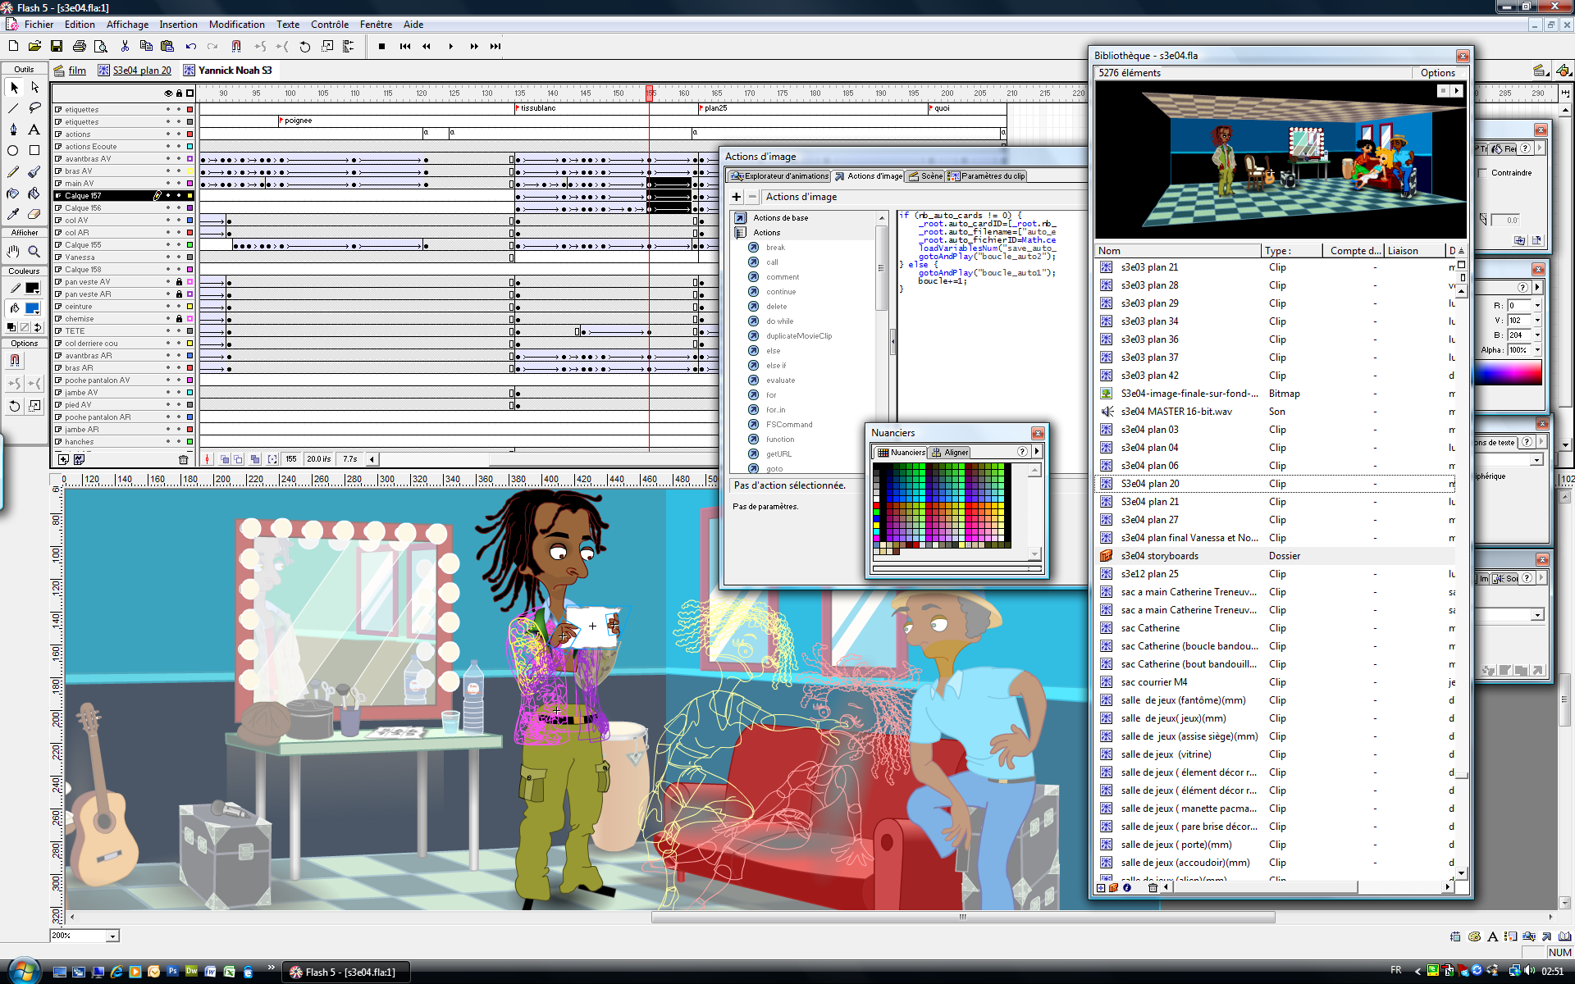Pick a color in Nuanciers swatch grid
1575x984 pixels.
[942, 505]
